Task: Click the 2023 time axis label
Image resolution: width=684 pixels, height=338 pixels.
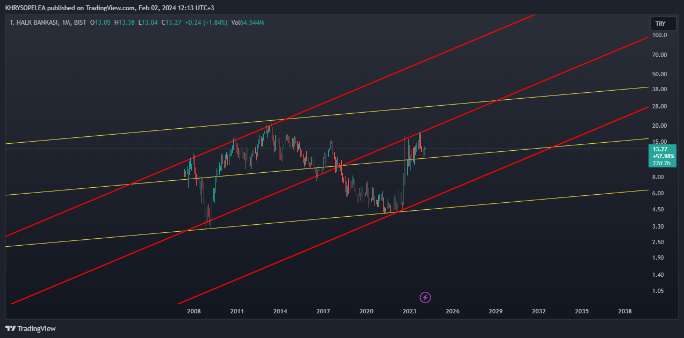Action: [409, 311]
